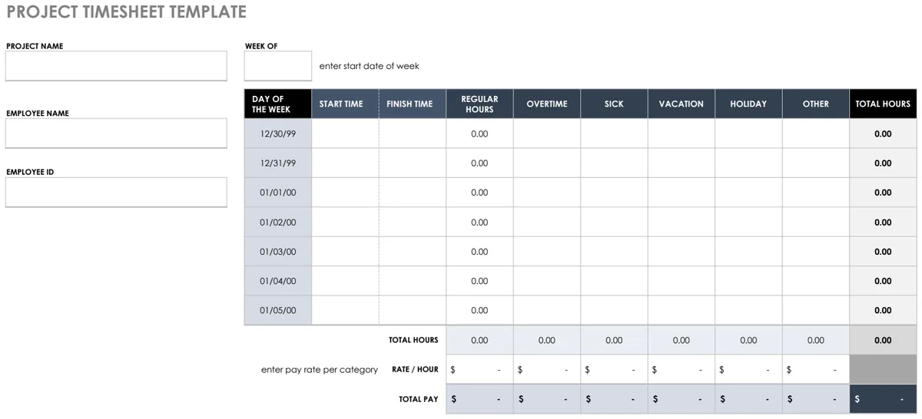Screen dimensions: 922x419
Task: Select the 'Regular Hours' column header
Action: [479, 104]
